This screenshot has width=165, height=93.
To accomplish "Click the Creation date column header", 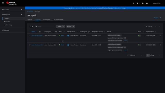I will (x=150, y=32).
